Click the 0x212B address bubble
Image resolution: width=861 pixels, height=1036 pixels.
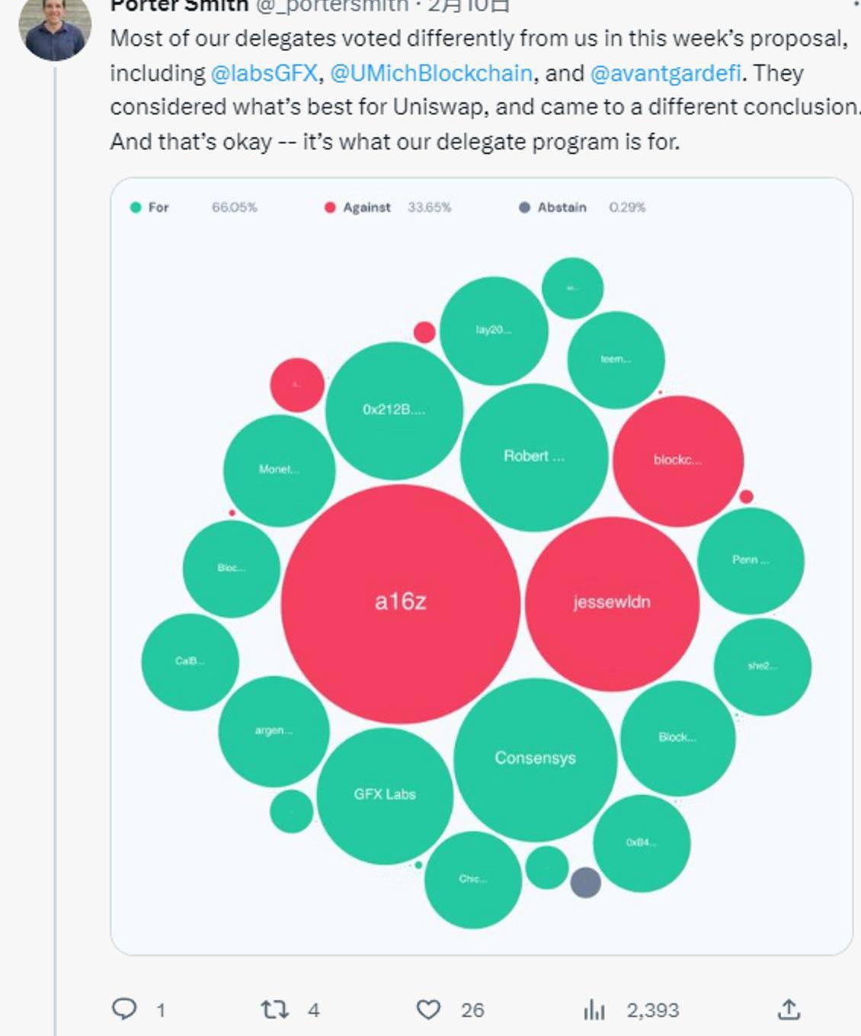pos(394,410)
